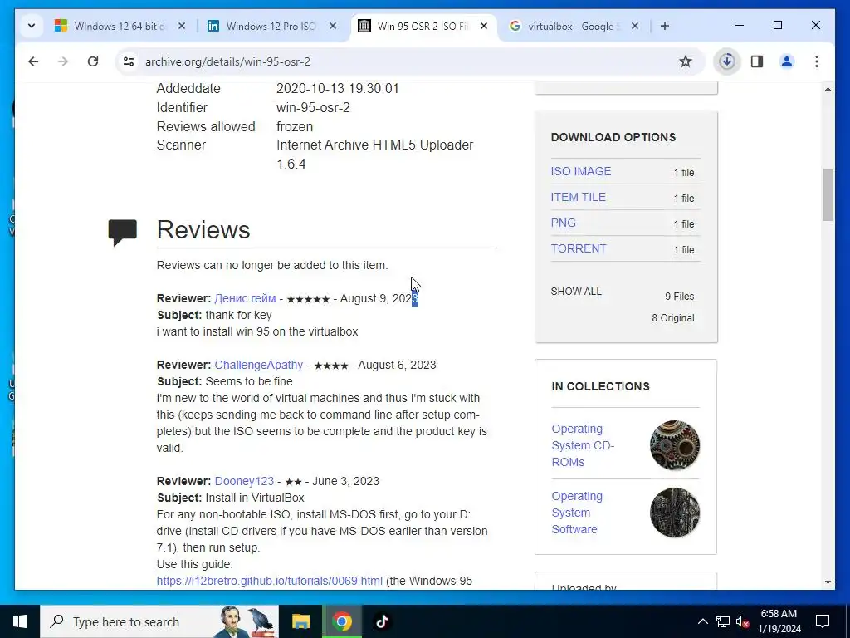Open reviewer Денис гейм profile
Screen dimensions: 850x638
(245, 298)
